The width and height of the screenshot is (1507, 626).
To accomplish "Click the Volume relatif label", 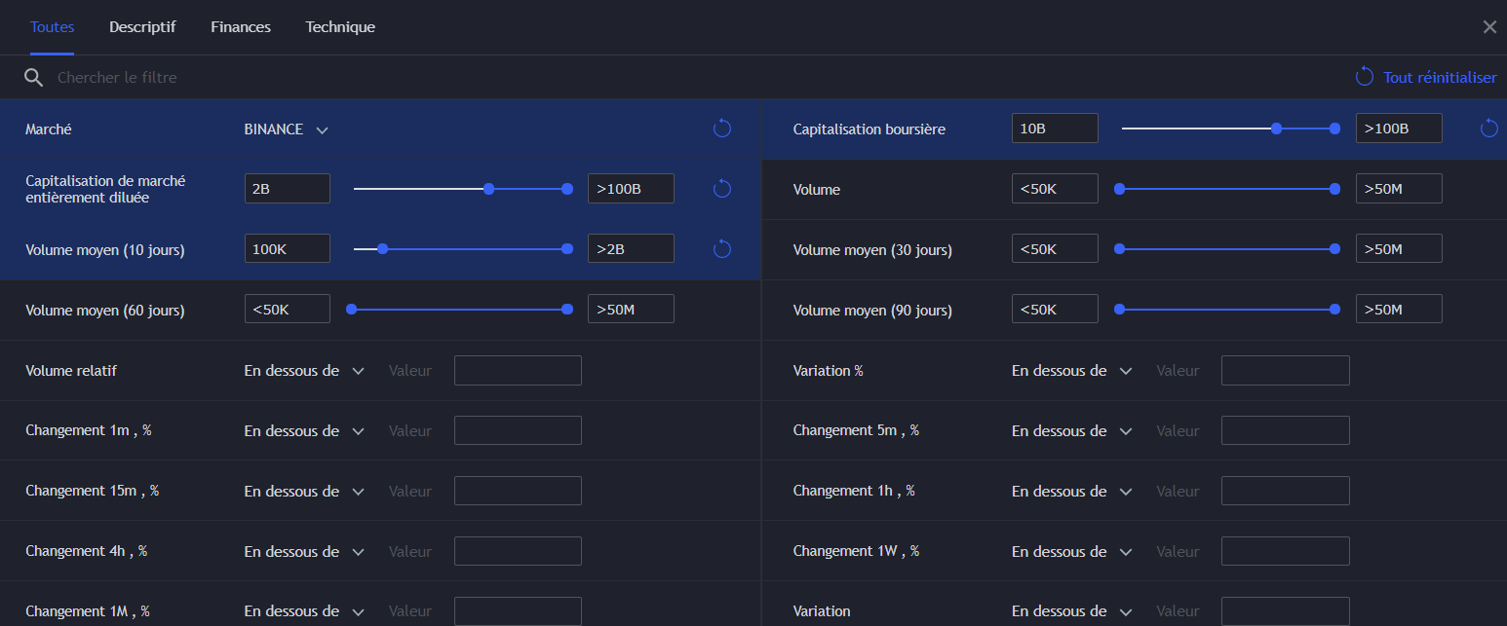I will (x=71, y=371).
